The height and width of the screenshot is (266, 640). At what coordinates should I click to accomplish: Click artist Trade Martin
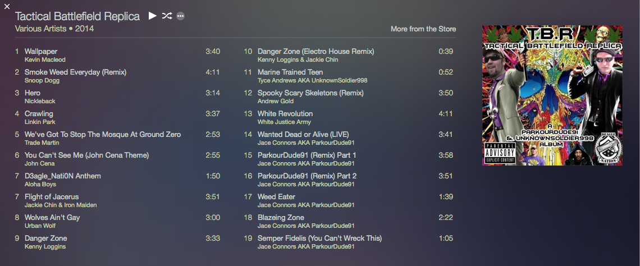[42, 143]
